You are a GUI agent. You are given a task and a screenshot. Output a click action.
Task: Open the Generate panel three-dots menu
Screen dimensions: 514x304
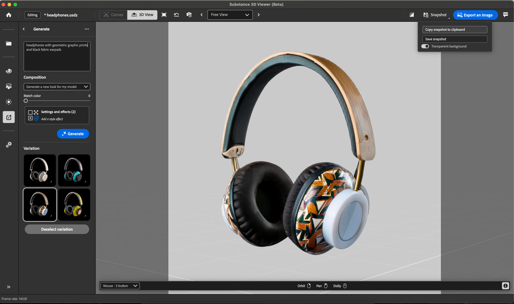coord(87,29)
